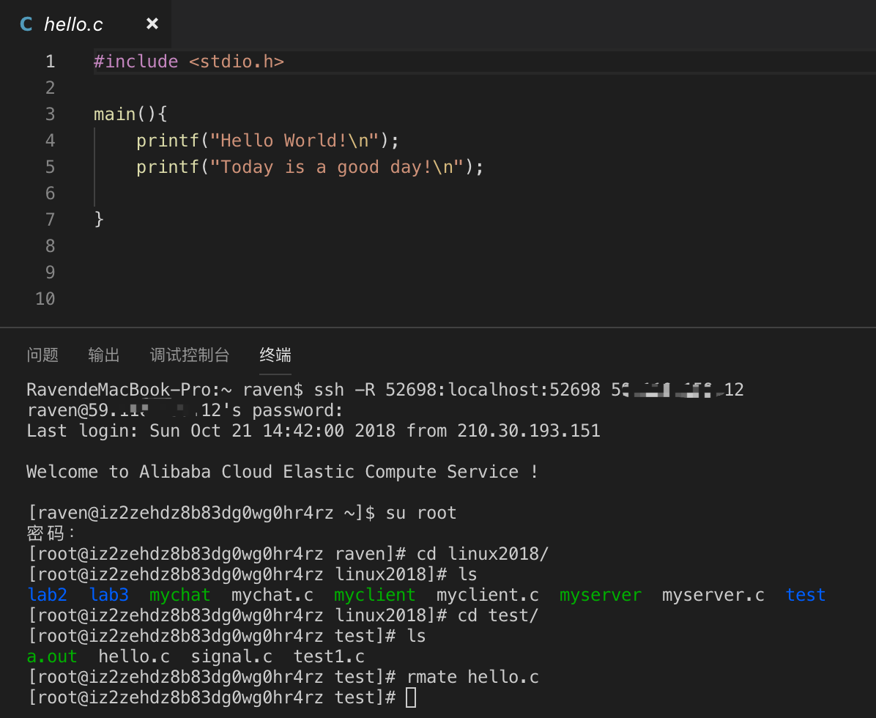The height and width of the screenshot is (718, 876).
Task: Click 'lab2' directory in terminal listing
Action: click(47, 595)
